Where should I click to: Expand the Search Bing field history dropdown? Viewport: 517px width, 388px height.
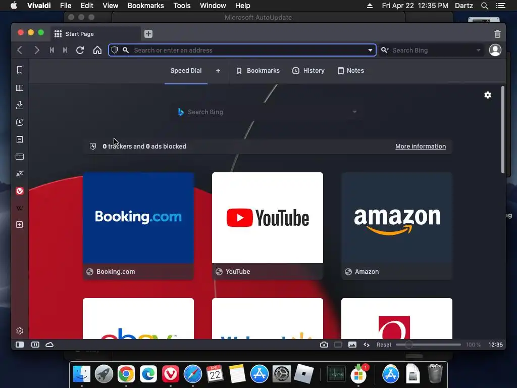click(x=479, y=50)
